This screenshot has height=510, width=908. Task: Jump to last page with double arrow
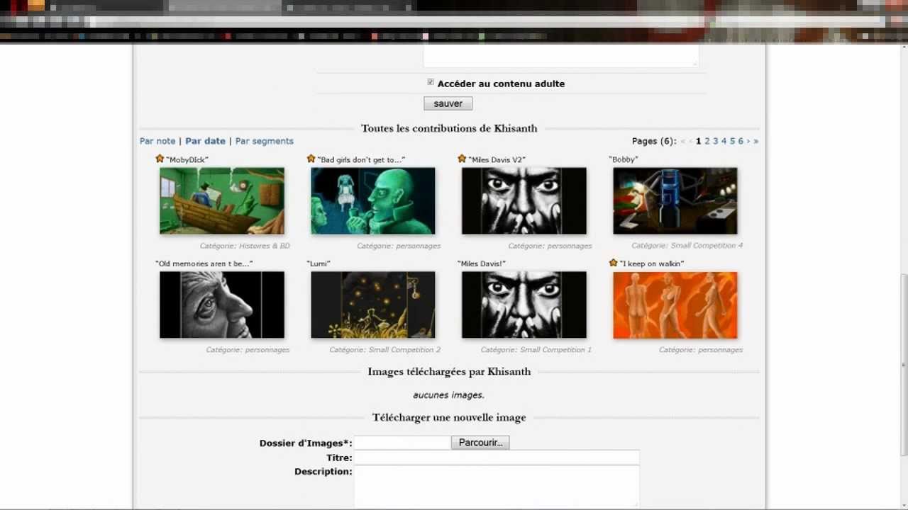coord(756,141)
